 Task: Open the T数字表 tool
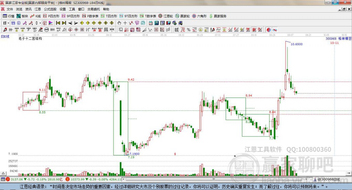click(x=148, y=16)
